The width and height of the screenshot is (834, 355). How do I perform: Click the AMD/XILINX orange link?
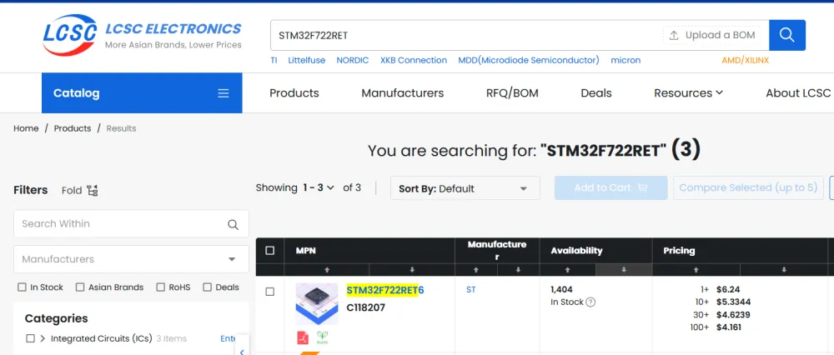[745, 60]
